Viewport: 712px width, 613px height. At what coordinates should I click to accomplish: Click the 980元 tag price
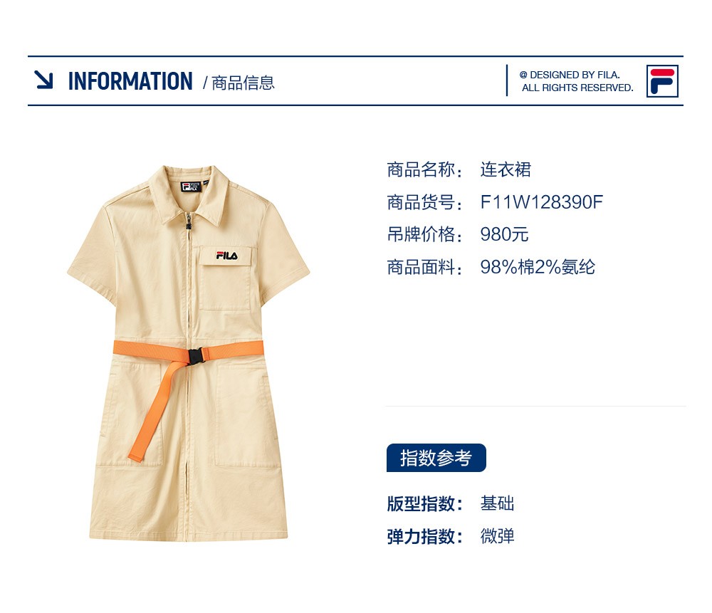click(504, 235)
